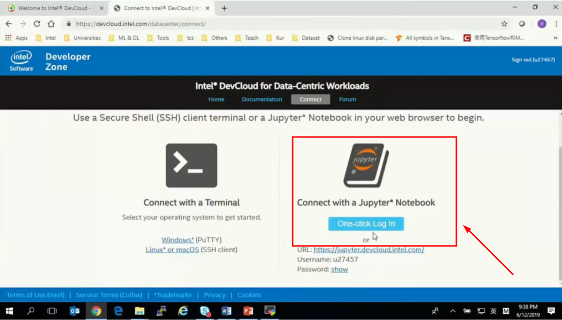Click the browser Back arrow

pos(9,24)
